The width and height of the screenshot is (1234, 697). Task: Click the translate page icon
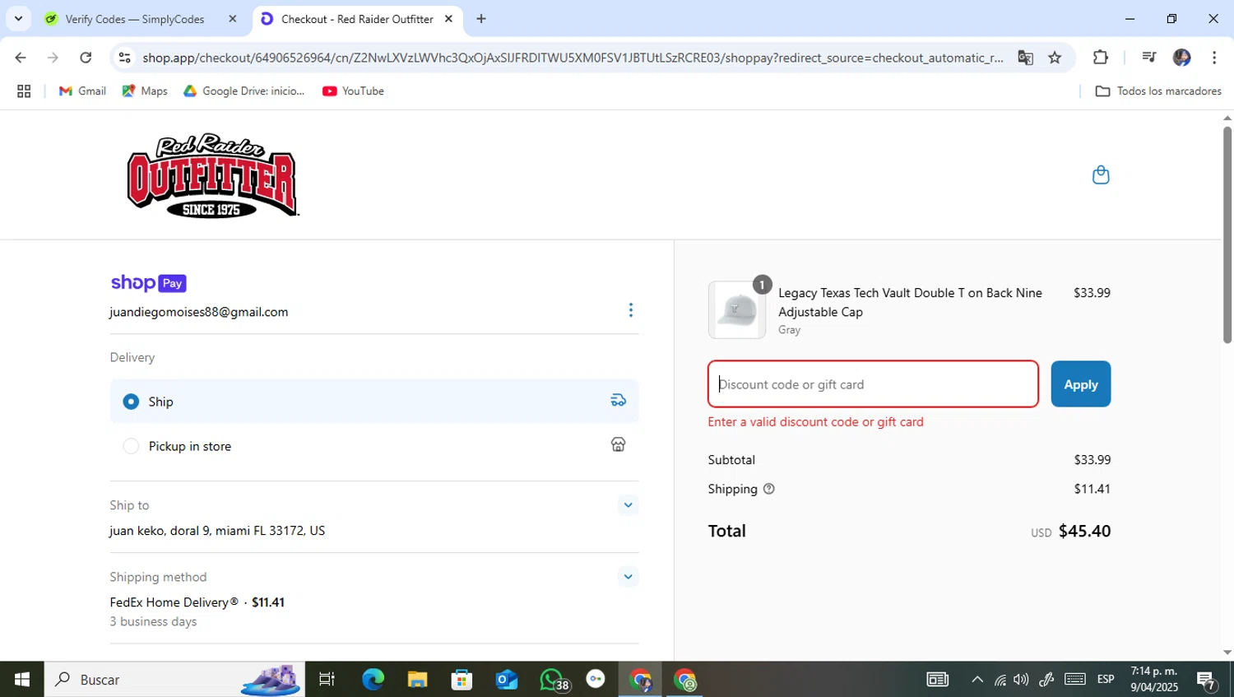[1025, 58]
